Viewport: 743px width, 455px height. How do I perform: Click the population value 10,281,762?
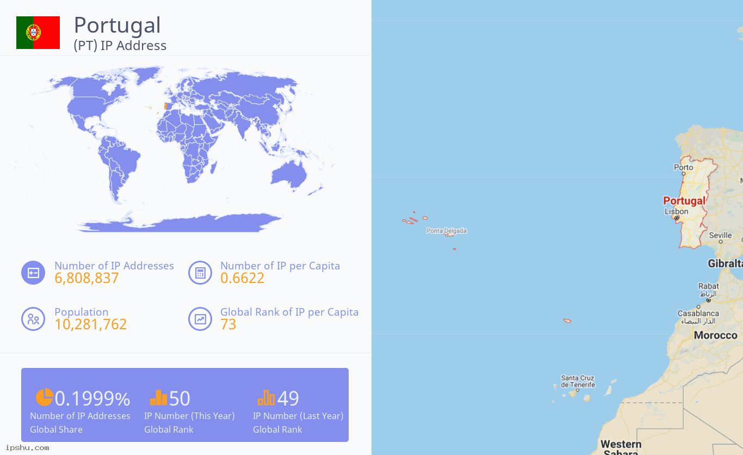(91, 324)
